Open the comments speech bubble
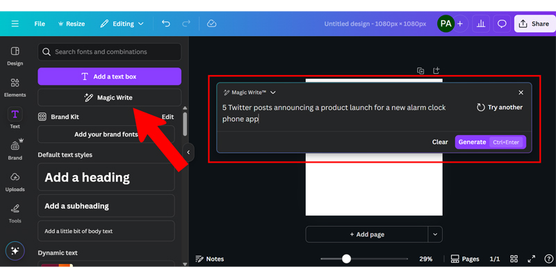 pos(502,24)
